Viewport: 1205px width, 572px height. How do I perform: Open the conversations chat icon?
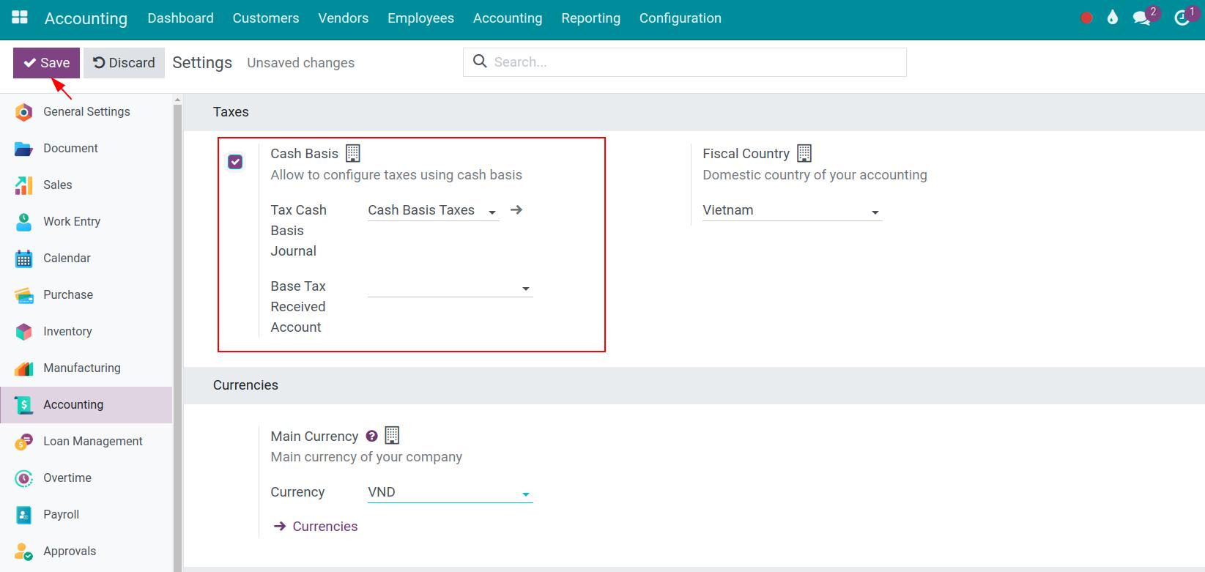pyautogui.click(x=1141, y=18)
